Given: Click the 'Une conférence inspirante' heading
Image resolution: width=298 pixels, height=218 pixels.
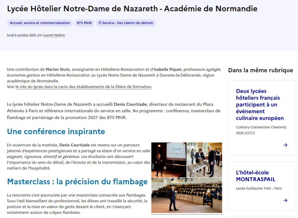Looking at the screenshot, I should [56, 132].
